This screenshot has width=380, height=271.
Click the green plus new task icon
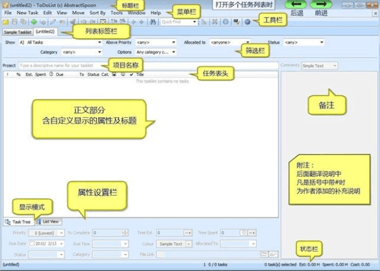pos(33,21)
